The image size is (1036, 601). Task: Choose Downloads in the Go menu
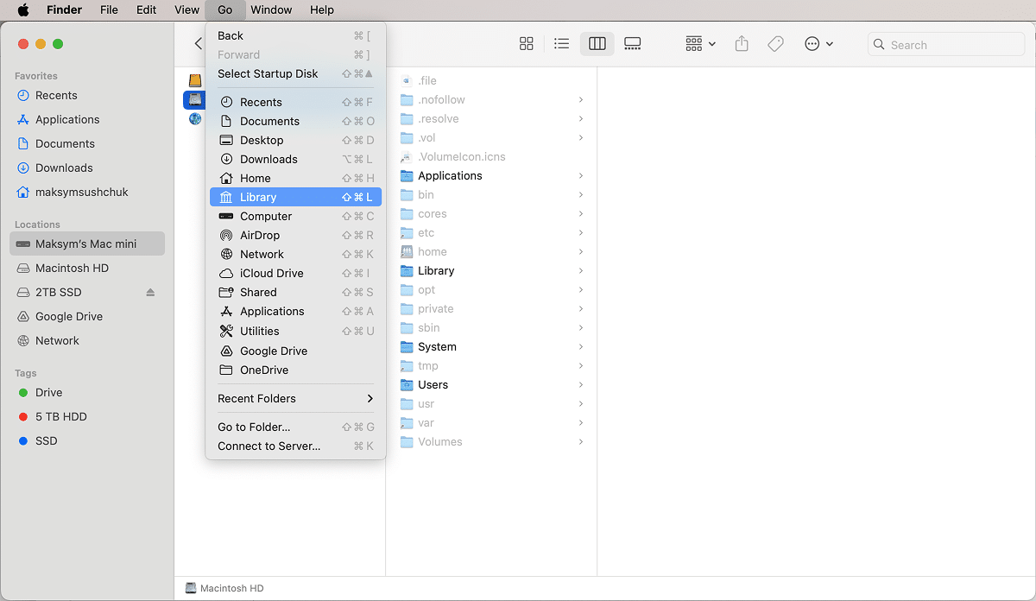pos(295,159)
